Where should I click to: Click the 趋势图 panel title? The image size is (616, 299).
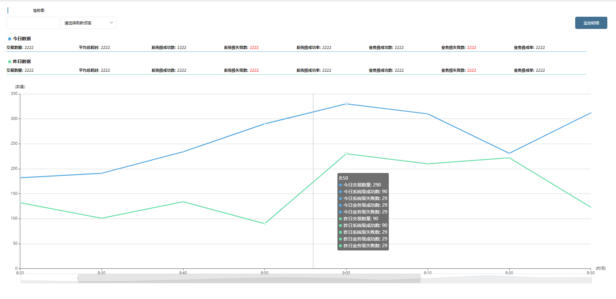click(39, 11)
